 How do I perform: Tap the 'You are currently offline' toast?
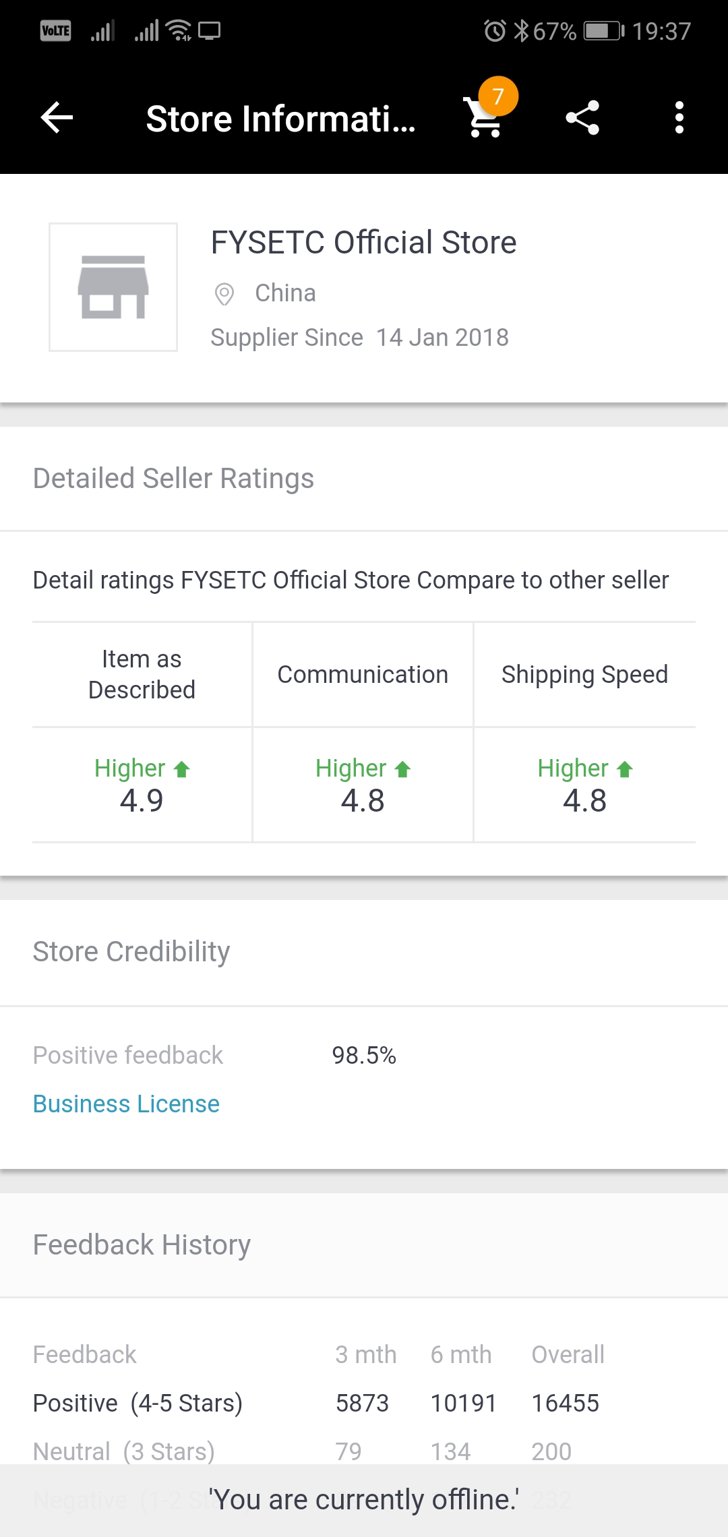pyautogui.click(x=364, y=1500)
